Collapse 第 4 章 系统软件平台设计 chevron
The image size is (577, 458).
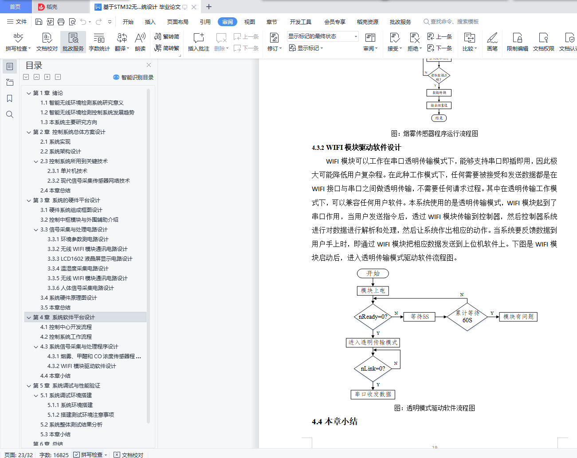point(29,317)
